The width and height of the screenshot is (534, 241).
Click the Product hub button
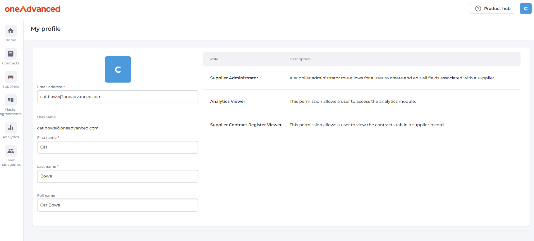click(492, 8)
